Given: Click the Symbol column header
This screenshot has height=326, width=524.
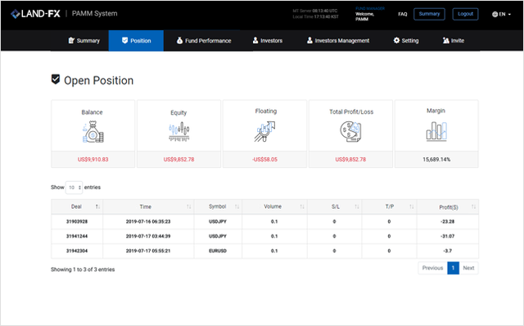Looking at the screenshot, I should tap(218, 206).
